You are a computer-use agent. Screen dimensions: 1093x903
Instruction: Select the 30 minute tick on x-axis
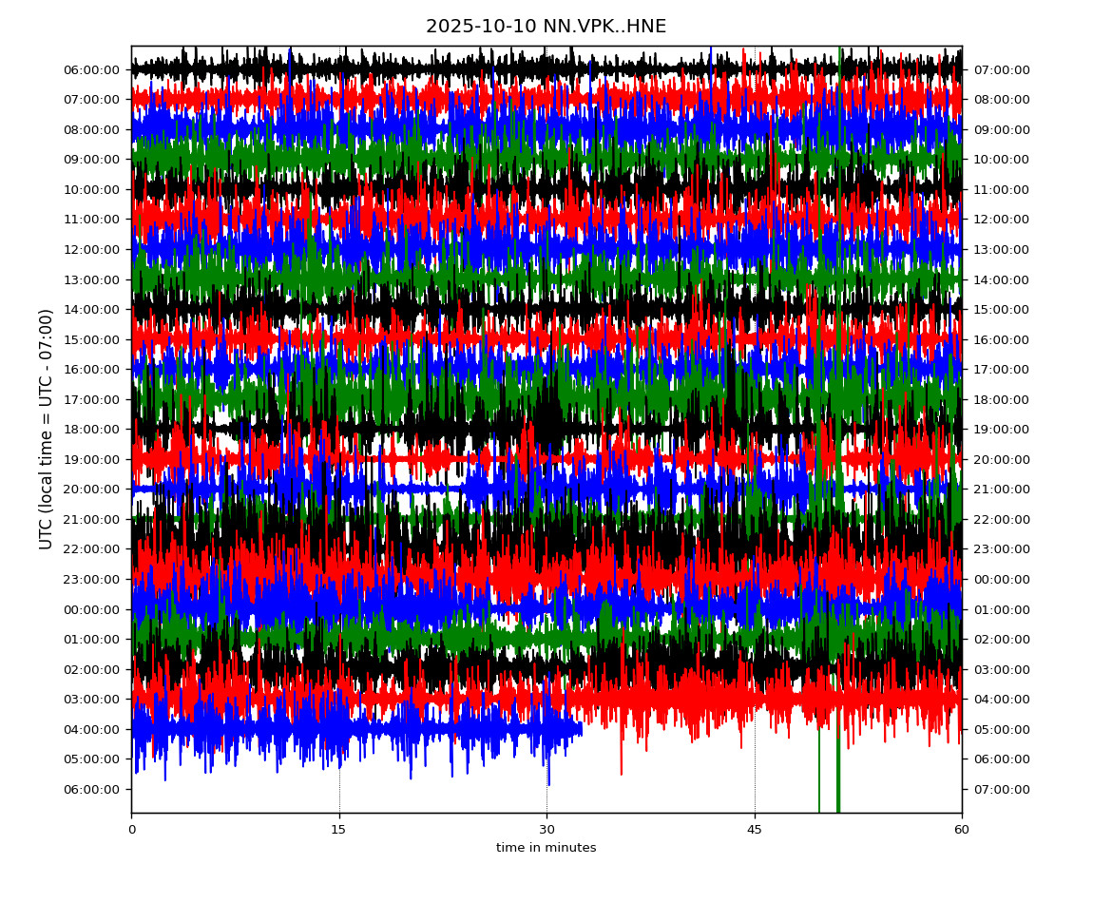[x=546, y=830]
